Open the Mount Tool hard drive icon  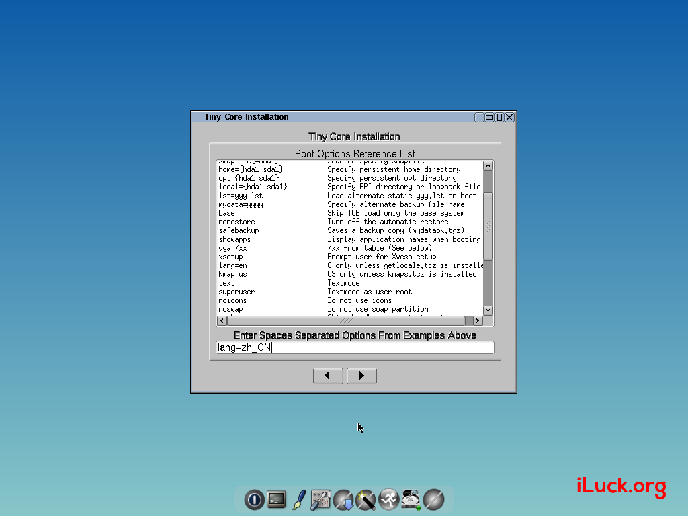411,500
